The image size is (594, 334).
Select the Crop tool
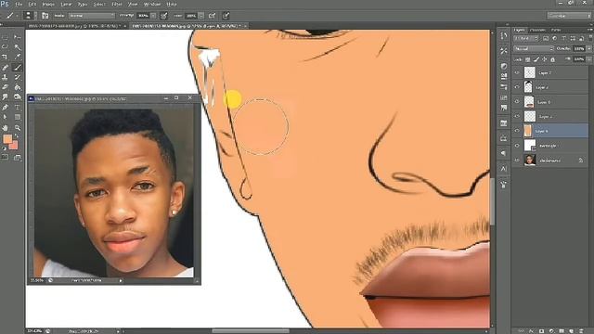pyautogui.click(x=5, y=57)
